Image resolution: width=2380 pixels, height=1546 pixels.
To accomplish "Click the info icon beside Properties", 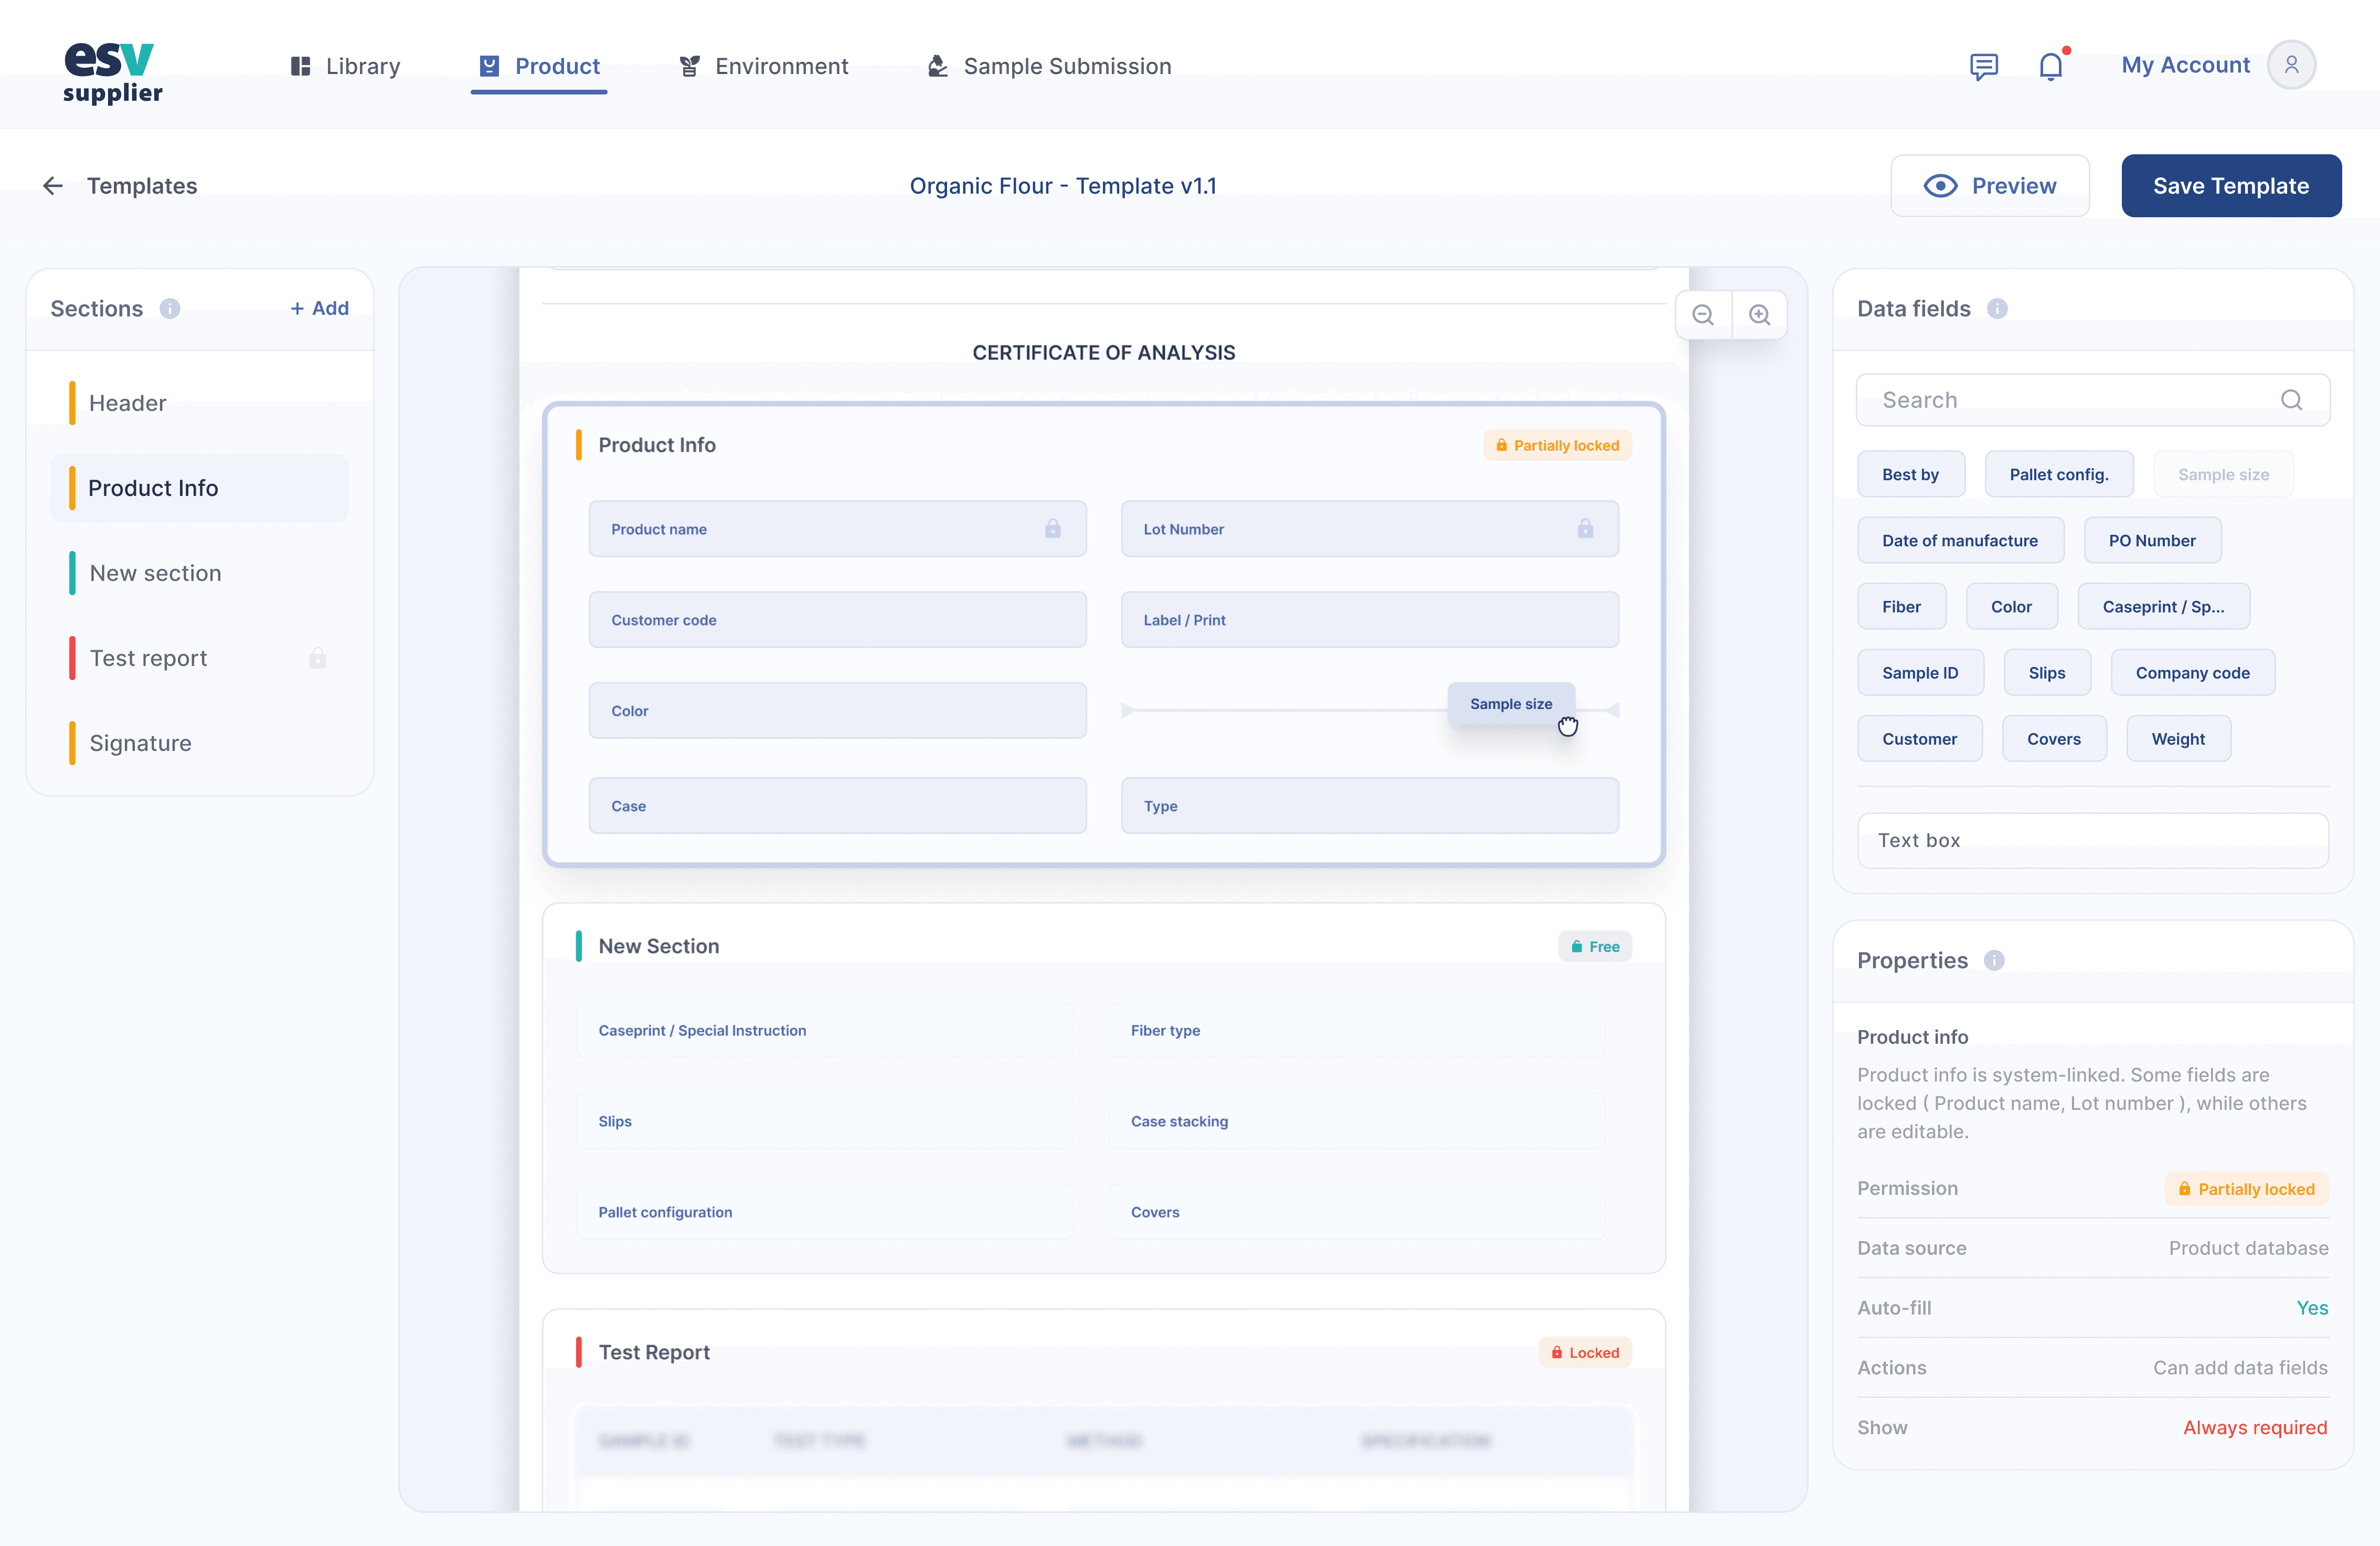I will click(1994, 960).
